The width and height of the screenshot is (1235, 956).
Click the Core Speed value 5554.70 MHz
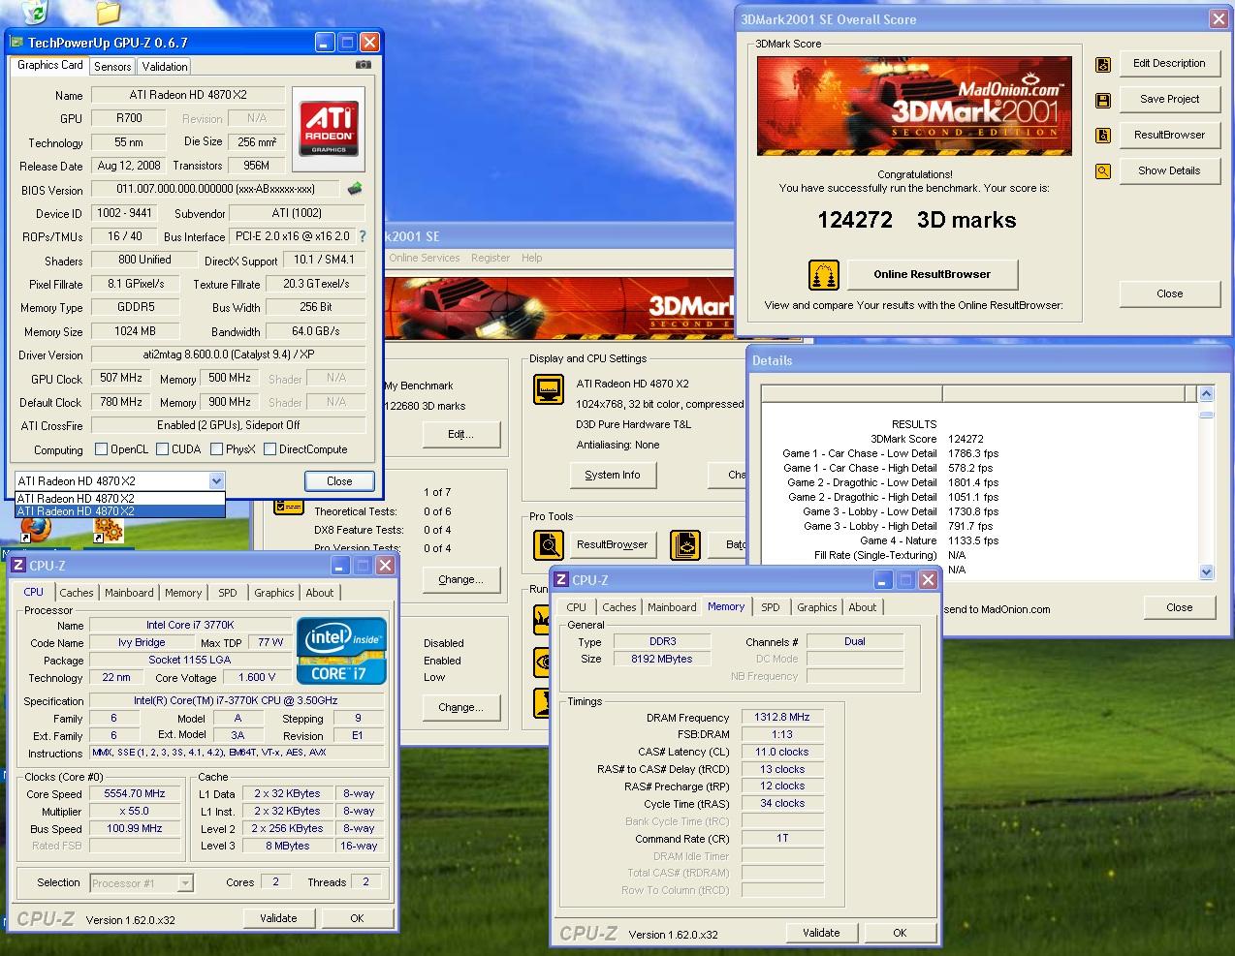[135, 793]
